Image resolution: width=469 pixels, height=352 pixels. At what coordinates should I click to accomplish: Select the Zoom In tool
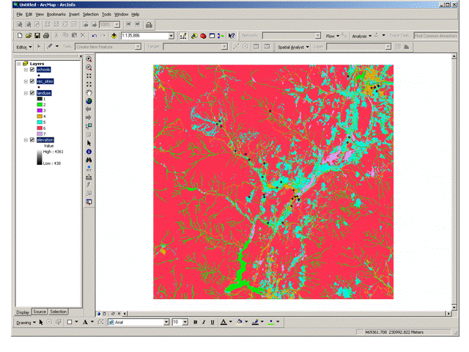[x=89, y=59]
